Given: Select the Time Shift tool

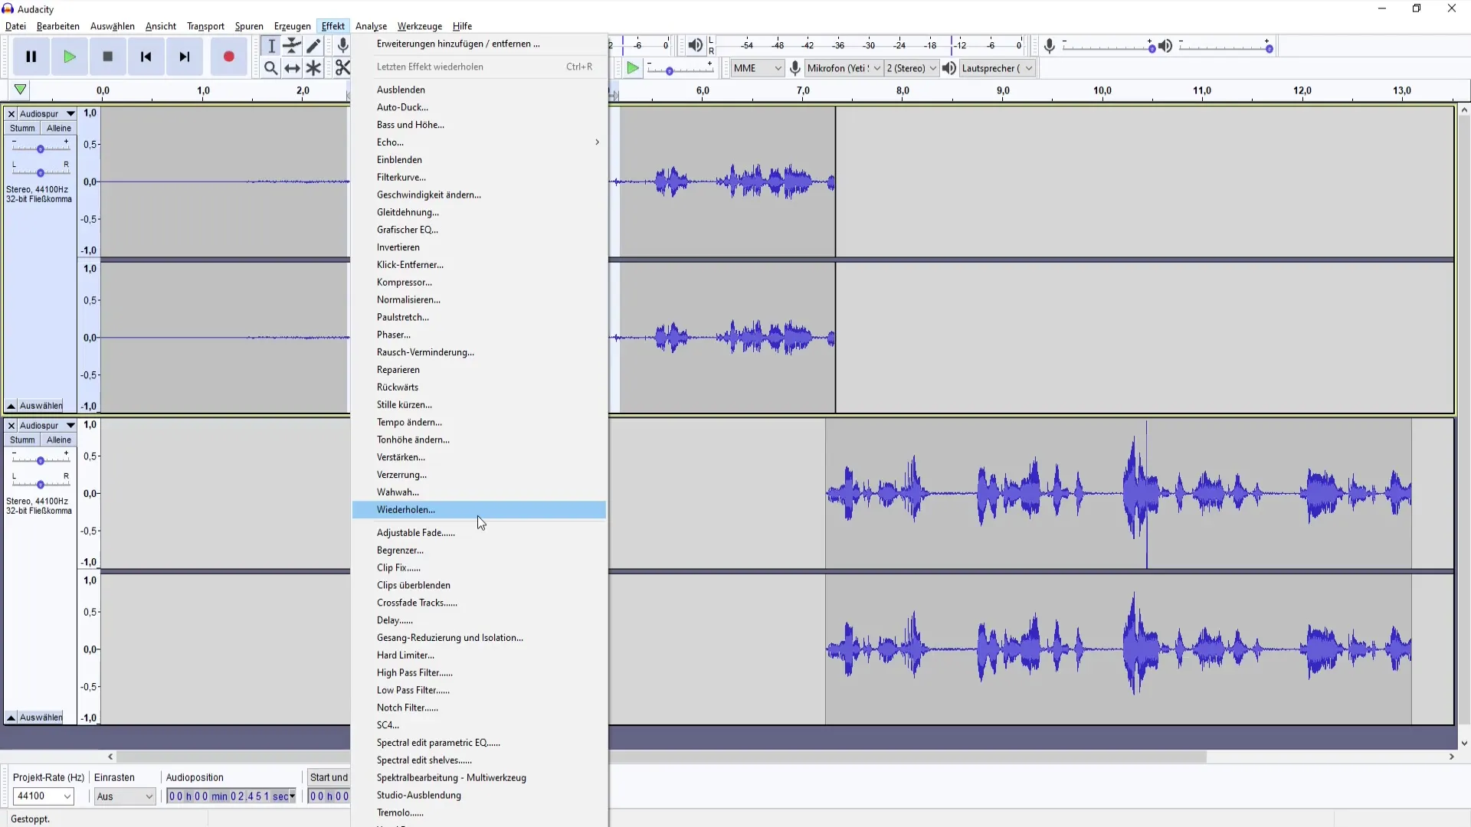Looking at the screenshot, I should tap(292, 68).
